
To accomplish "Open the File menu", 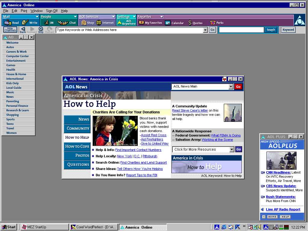I will tap(6, 11).
